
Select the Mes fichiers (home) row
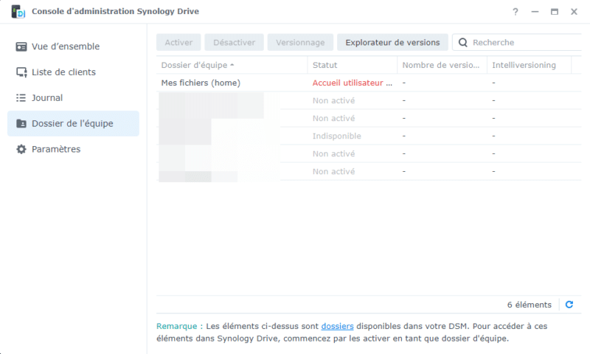(369, 83)
